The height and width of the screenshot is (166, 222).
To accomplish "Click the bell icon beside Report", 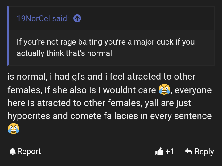I will pos(12,152).
